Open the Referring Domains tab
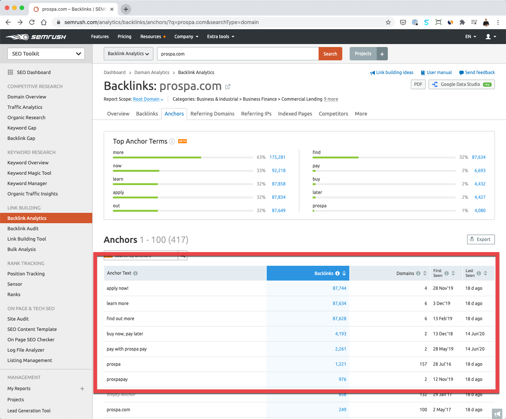 click(212, 114)
